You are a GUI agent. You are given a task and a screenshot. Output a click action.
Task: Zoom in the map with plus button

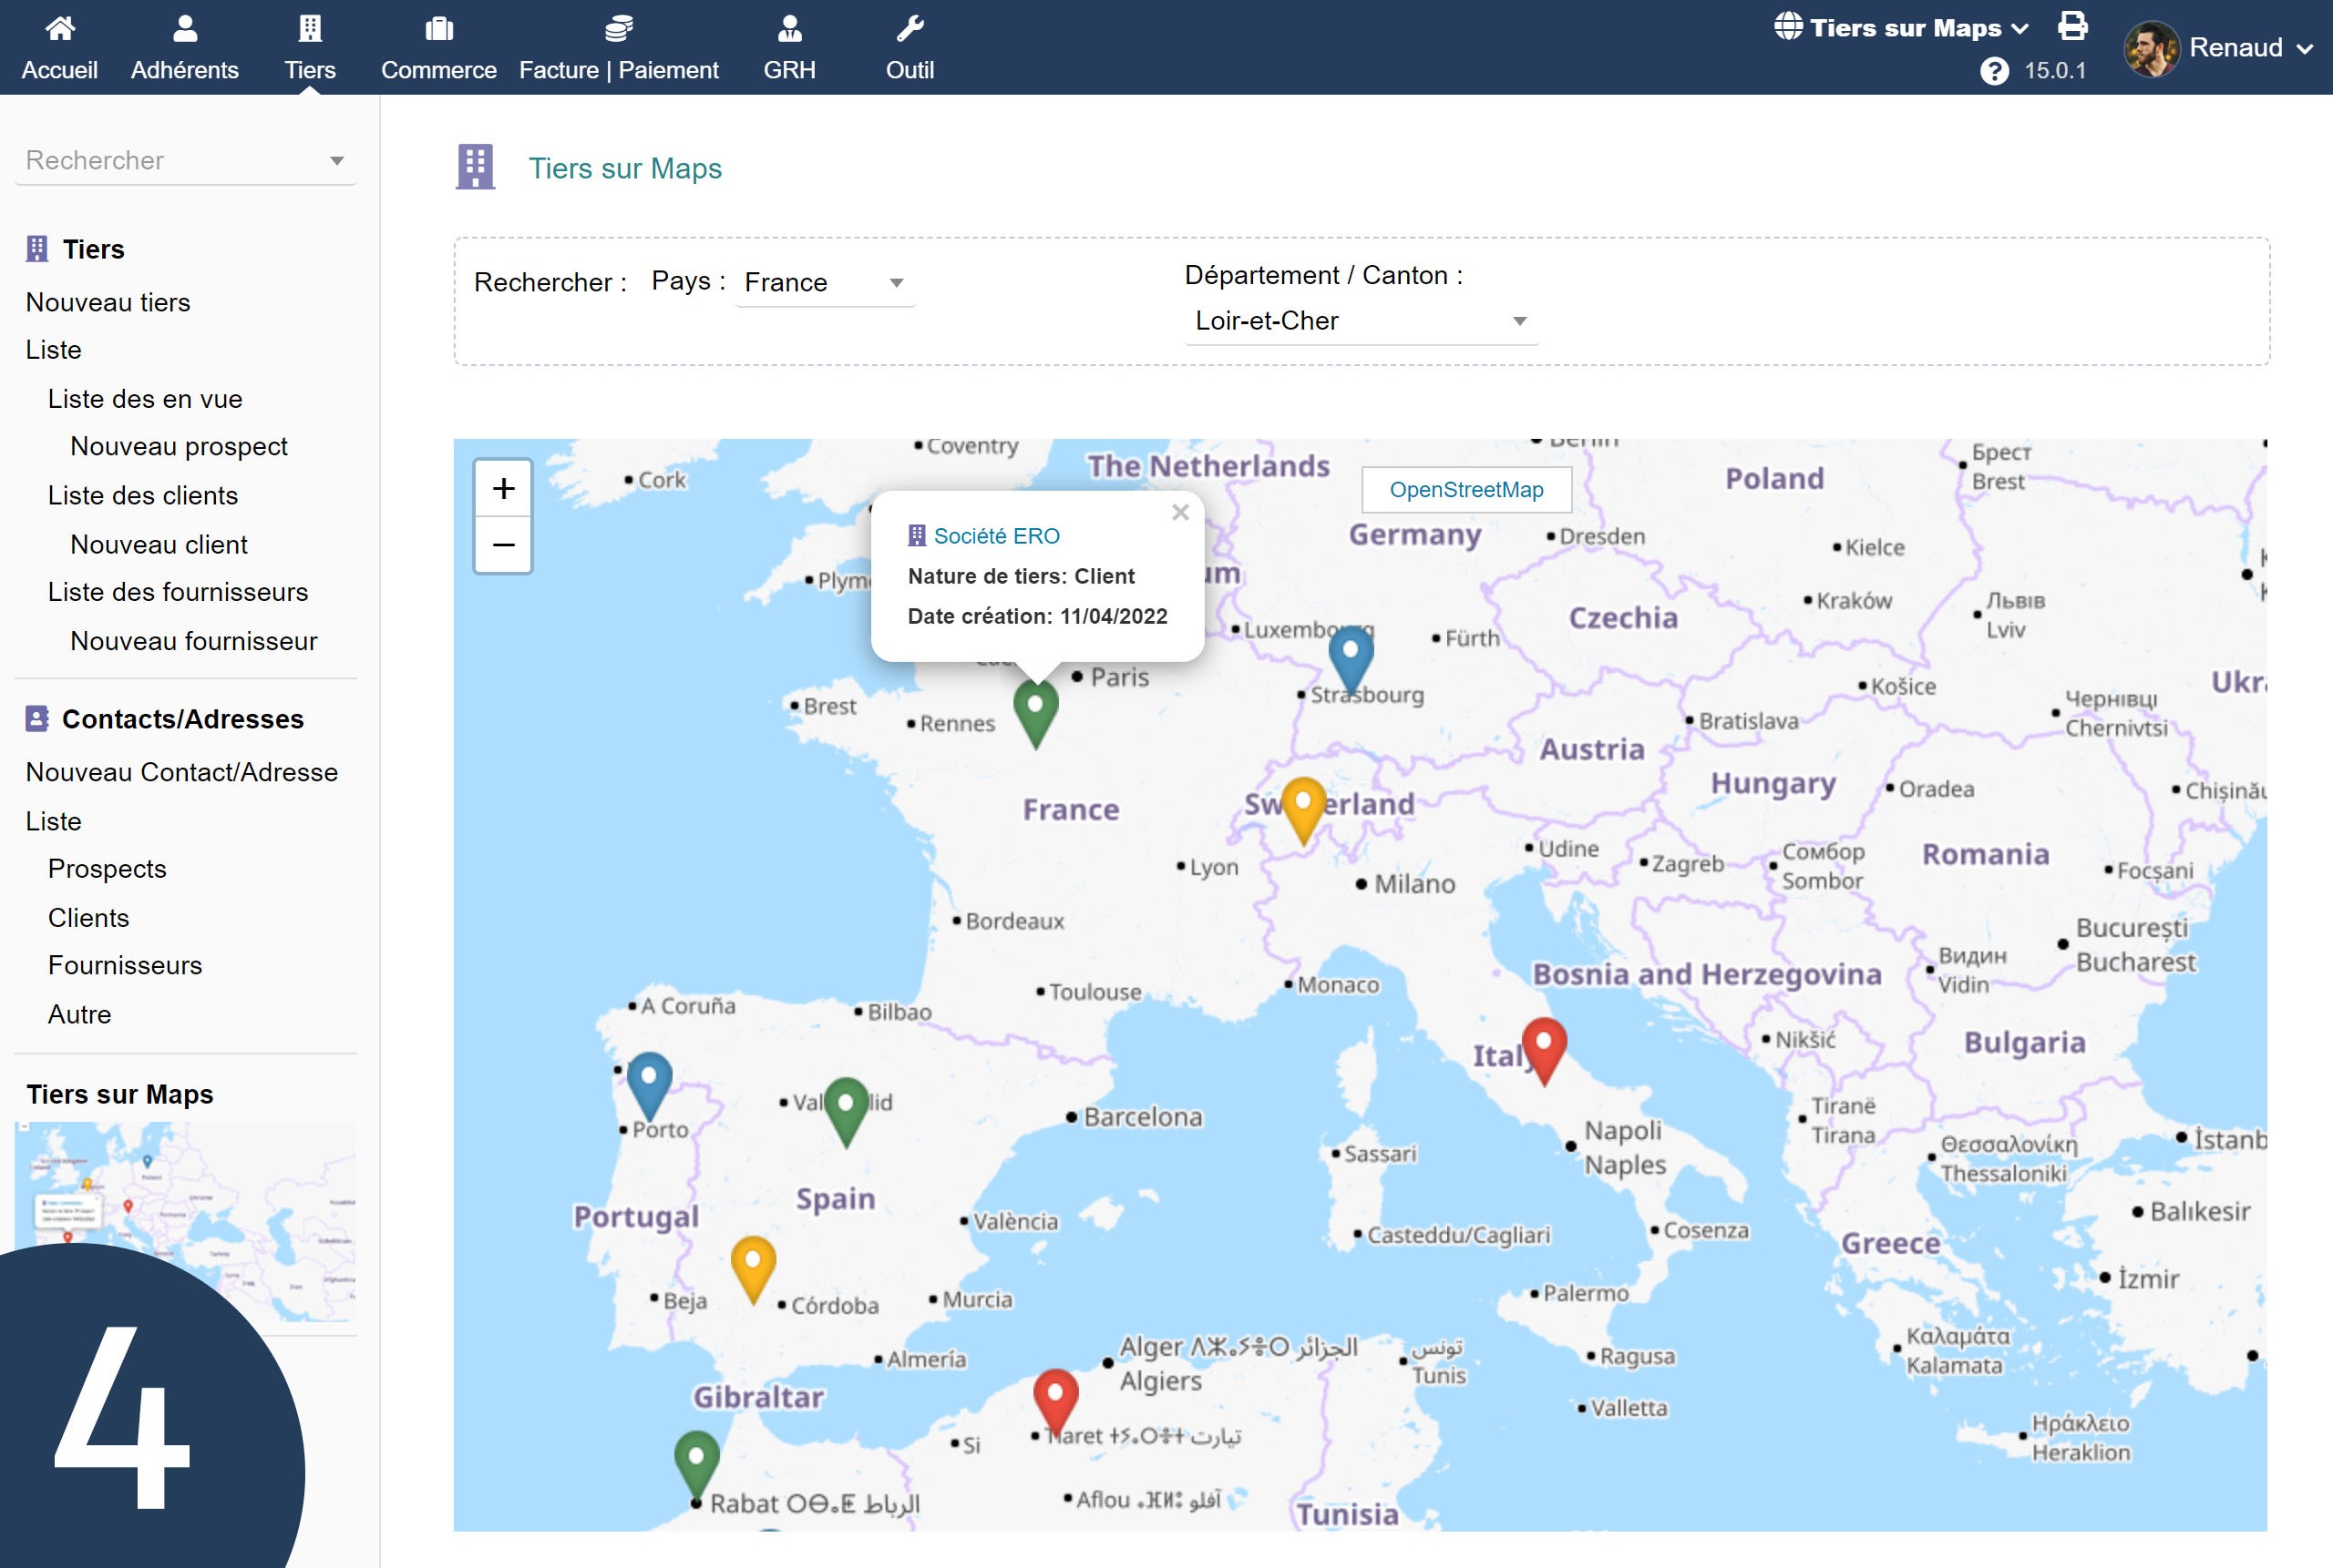tap(503, 489)
